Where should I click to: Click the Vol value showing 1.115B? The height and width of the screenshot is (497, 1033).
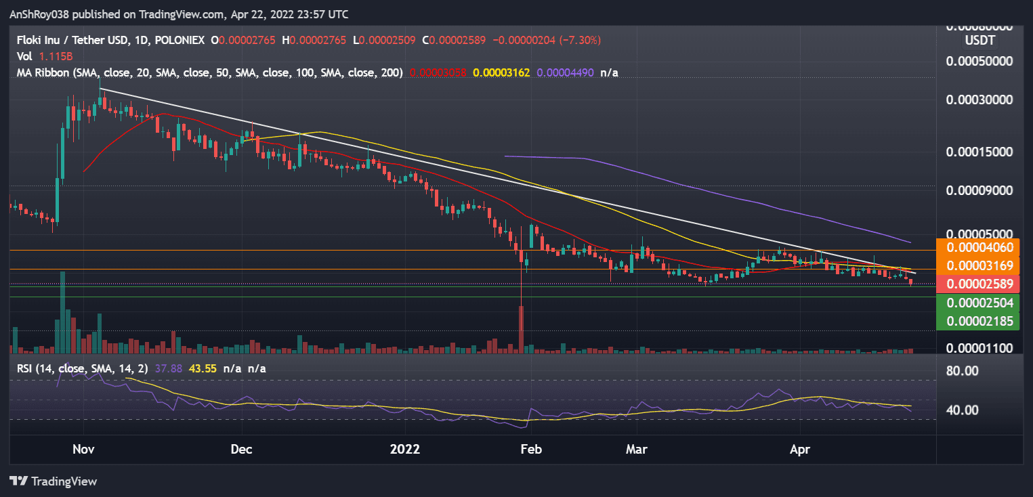pyautogui.click(x=58, y=56)
